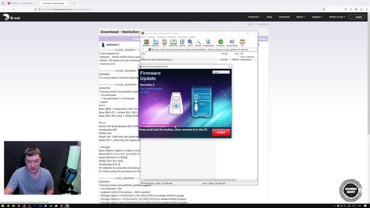Viewport: 370px width, 208px height.
Task: Click WinRAR Add (Добавить) toolbar icon
Action: (146, 43)
